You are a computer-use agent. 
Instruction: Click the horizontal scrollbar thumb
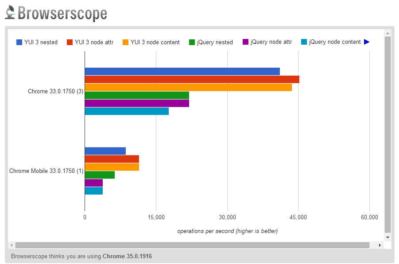click(x=192, y=245)
